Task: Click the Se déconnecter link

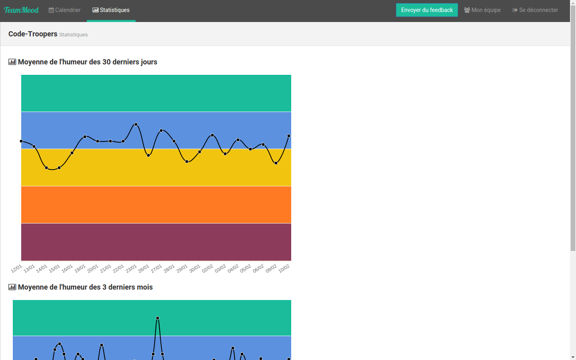Action: pos(535,10)
